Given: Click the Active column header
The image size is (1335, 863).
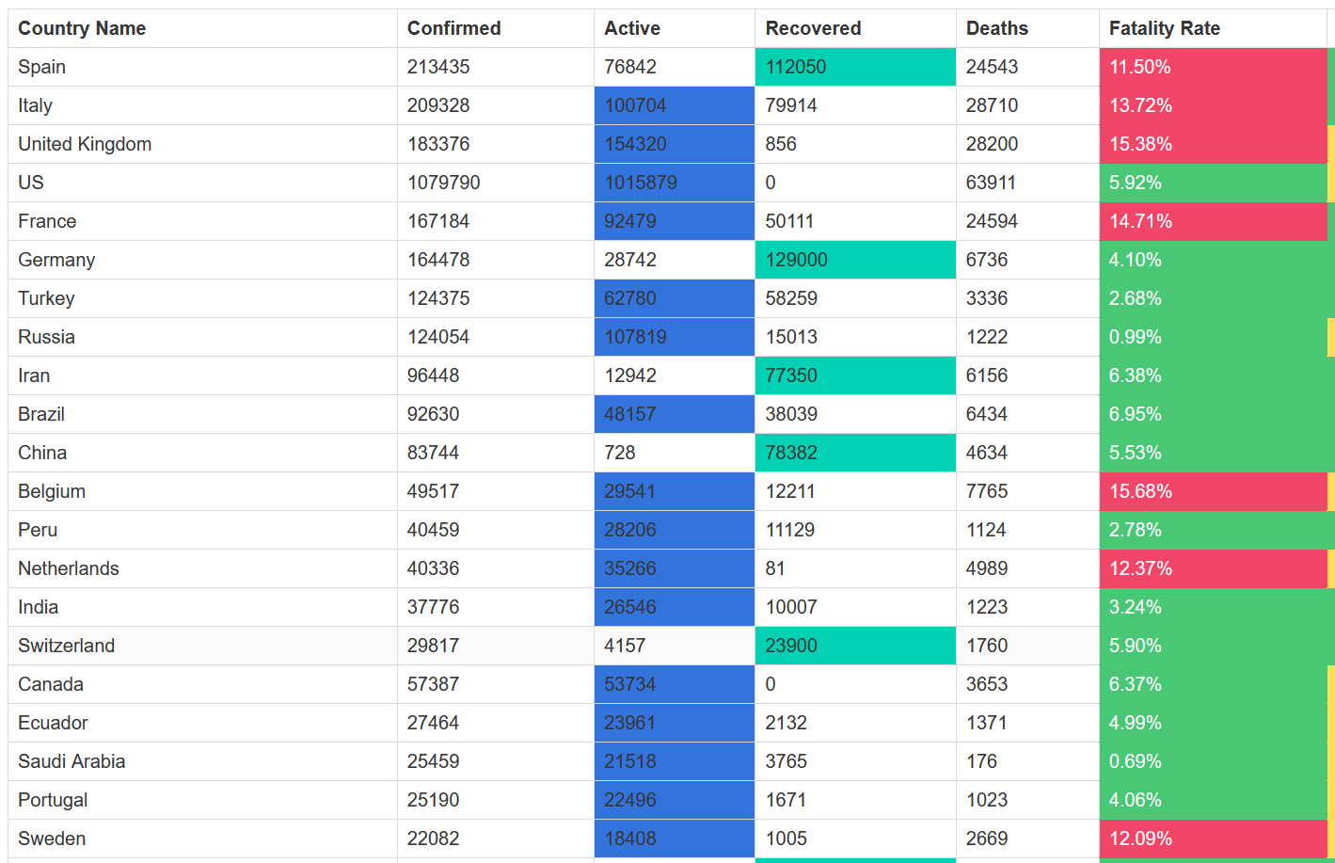Looking at the screenshot, I should [x=632, y=28].
